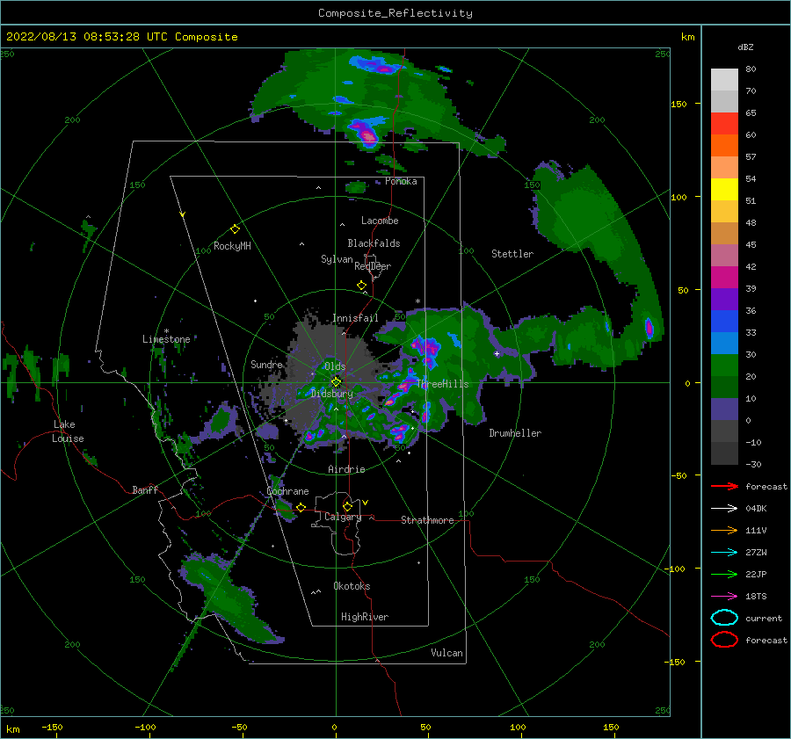Click the RockyMH label
Image resolution: width=791 pixels, height=739 pixels.
(232, 246)
